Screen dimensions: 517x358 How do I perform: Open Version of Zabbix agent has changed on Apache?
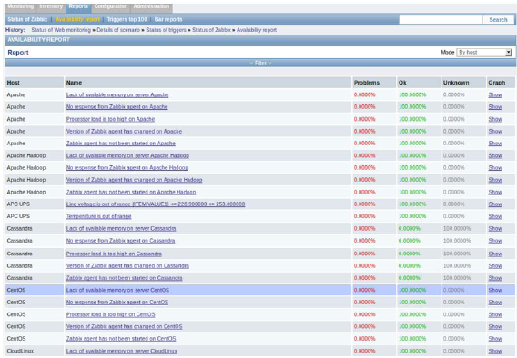[124, 131]
